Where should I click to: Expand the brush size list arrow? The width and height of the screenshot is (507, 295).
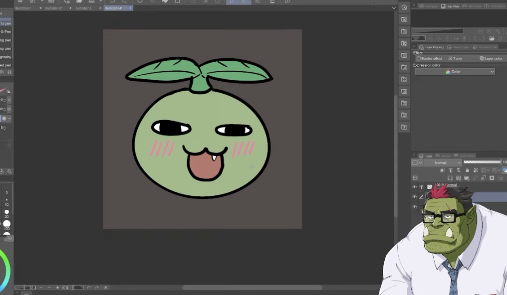(10, 238)
